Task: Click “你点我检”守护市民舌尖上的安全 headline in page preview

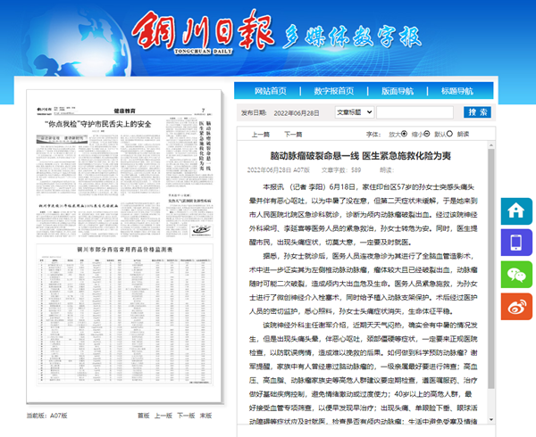Action: (x=98, y=124)
